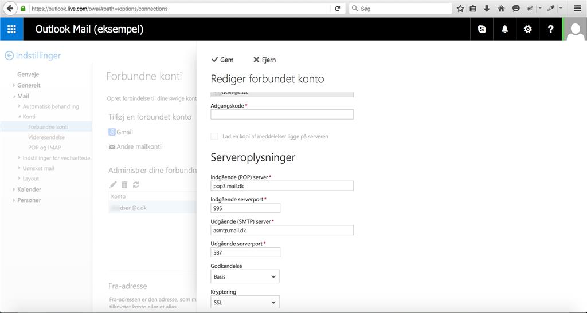Save changes with Gem
Image resolution: width=587 pixels, height=313 pixels.
coord(222,60)
